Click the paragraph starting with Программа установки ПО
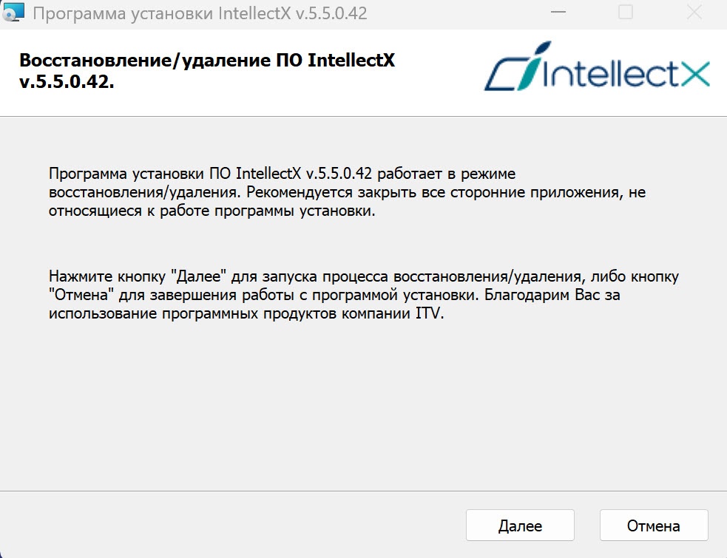This screenshot has width=727, height=558. click(x=348, y=192)
